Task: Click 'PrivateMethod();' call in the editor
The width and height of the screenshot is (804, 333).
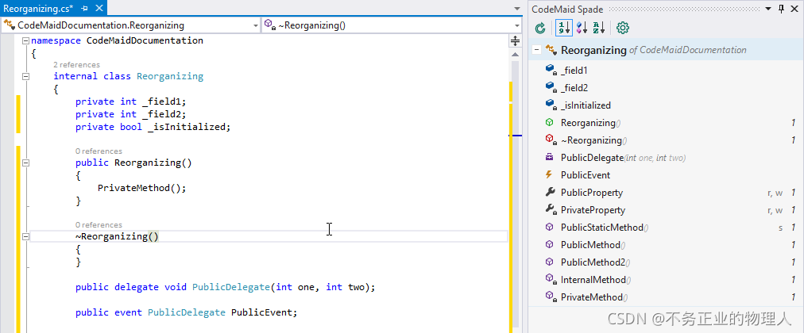Action: [x=142, y=188]
